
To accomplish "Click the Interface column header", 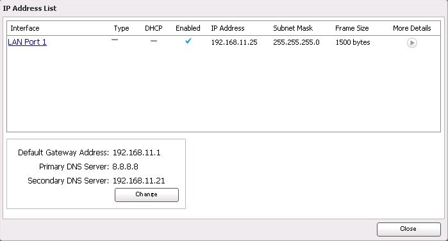I will [25, 28].
